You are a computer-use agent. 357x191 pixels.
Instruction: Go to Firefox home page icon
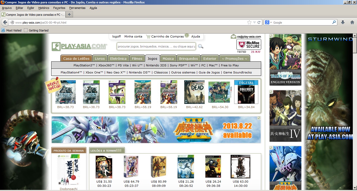point(352,23)
